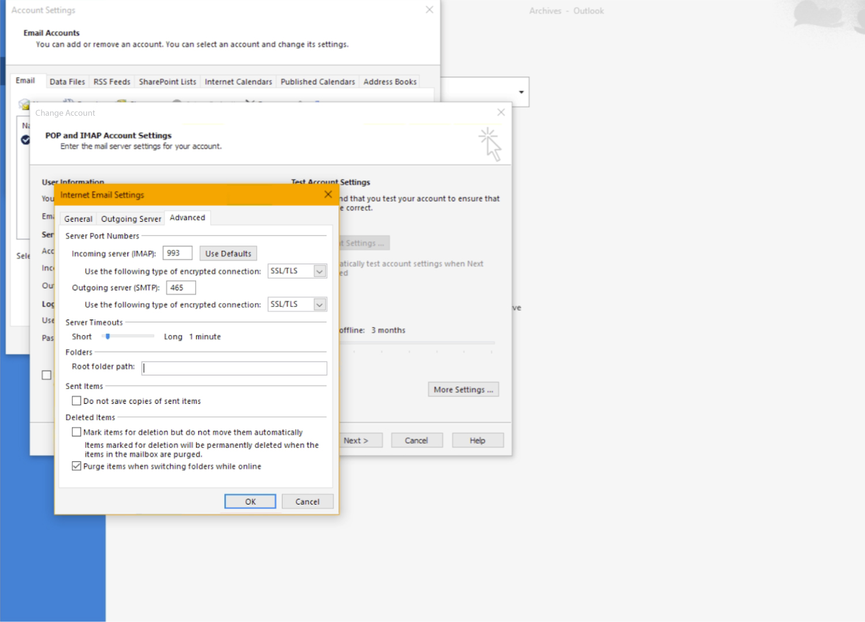The height and width of the screenshot is (622, 865).
Task: Select the Data Files tab
Action: [x=67, y=82]
